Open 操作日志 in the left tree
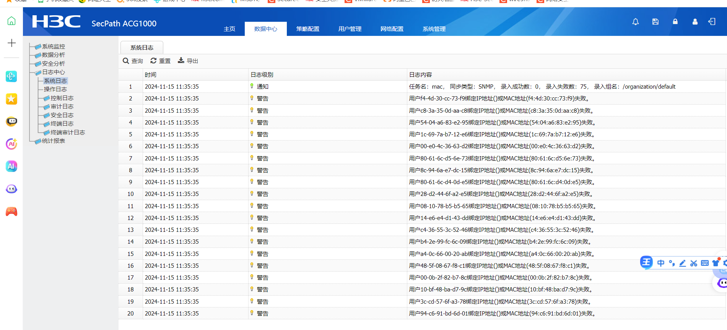The width and height of the screenshot is (727, 330). [x=55, y=89]
